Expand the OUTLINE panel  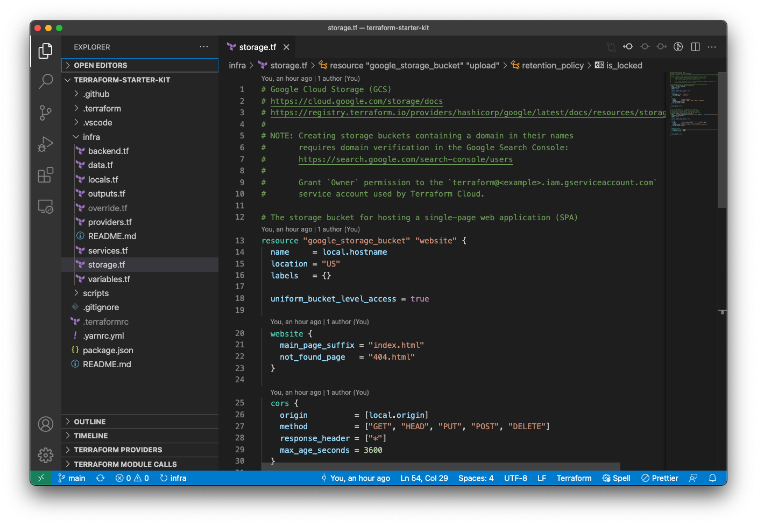(x=140, y=422)
